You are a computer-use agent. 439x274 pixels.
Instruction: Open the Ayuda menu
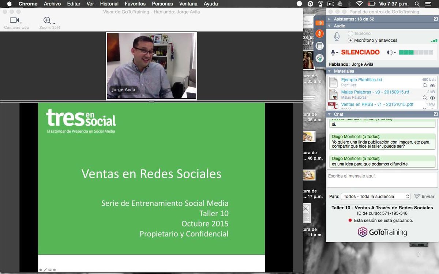point(210,4)
